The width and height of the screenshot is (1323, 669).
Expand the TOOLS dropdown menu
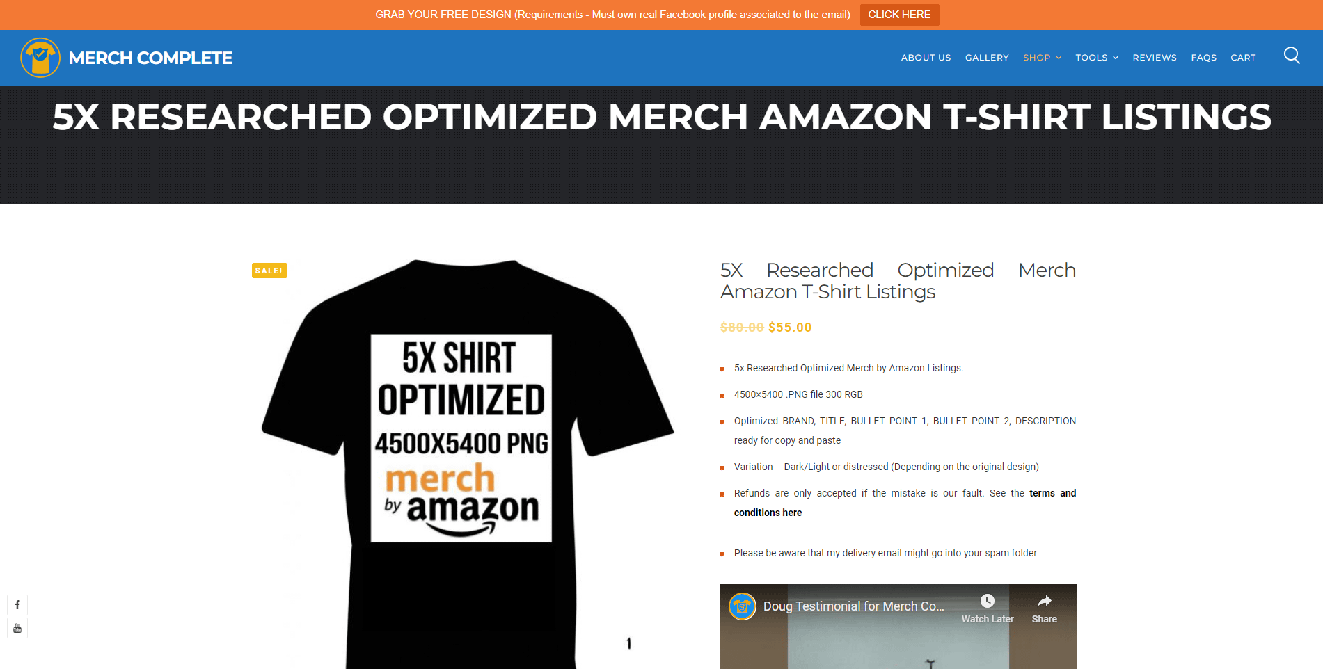pos(1097,58)
